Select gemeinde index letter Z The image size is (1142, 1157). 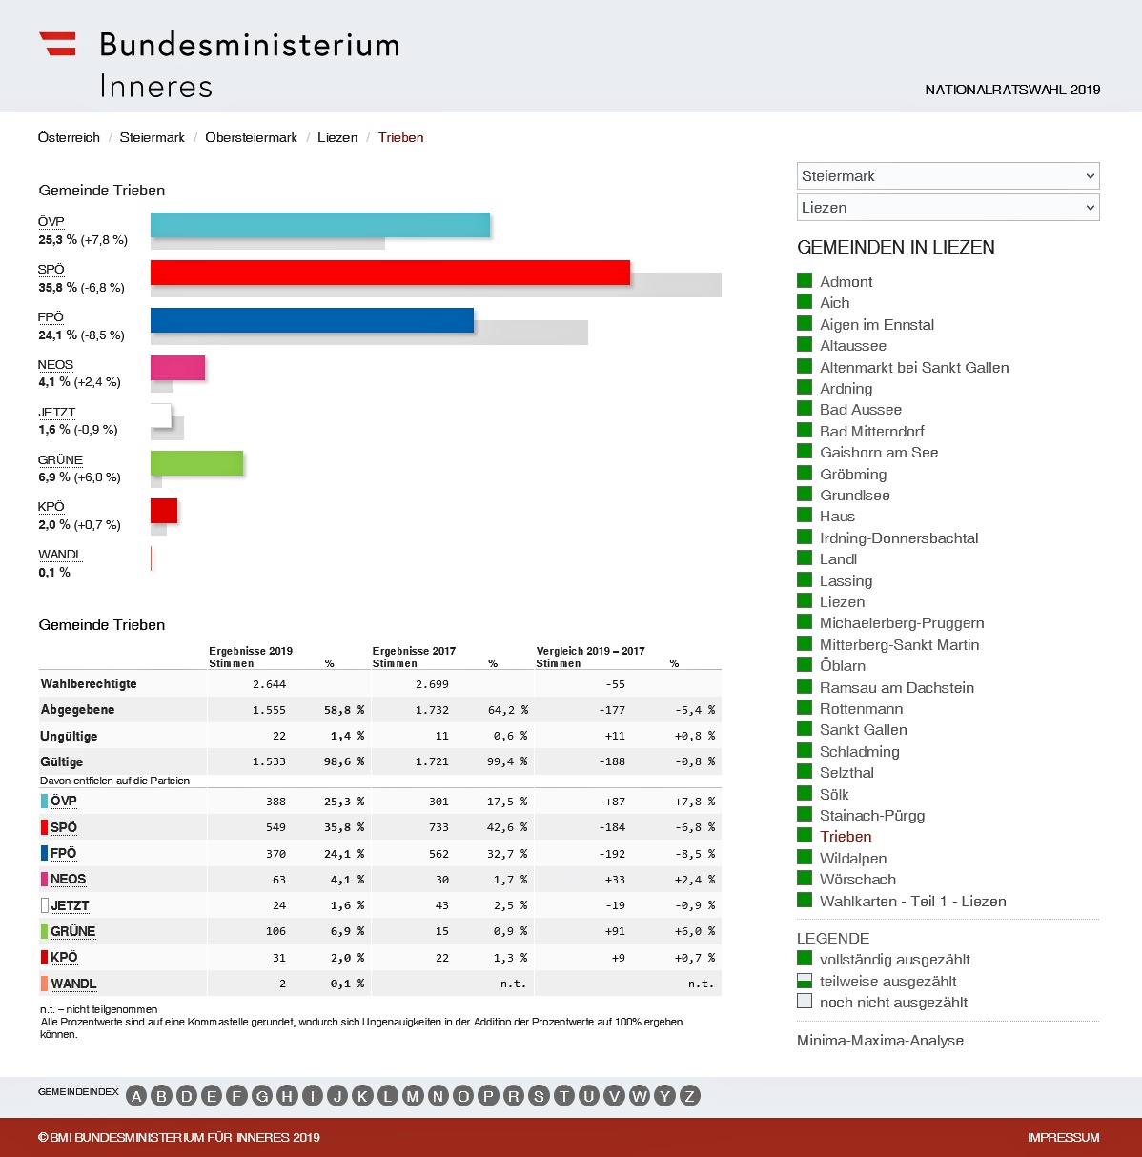click(689, 1096)
